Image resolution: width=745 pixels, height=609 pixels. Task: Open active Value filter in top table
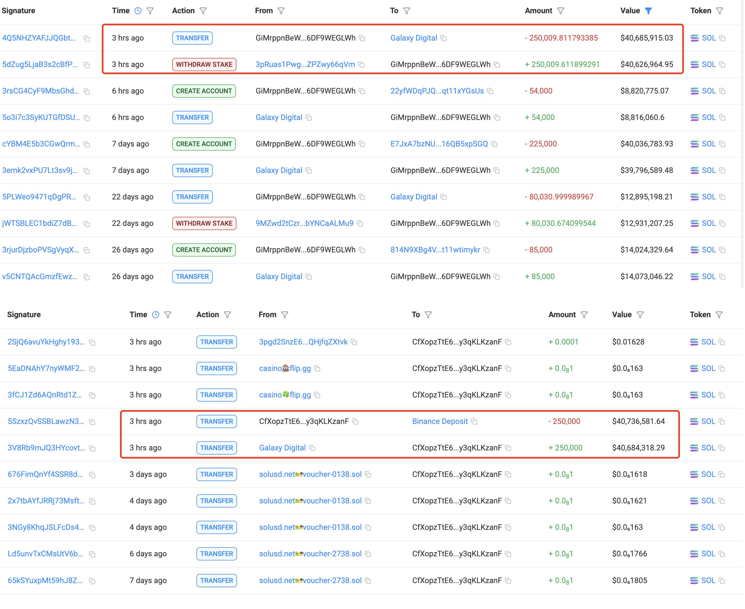click(648, 11)
